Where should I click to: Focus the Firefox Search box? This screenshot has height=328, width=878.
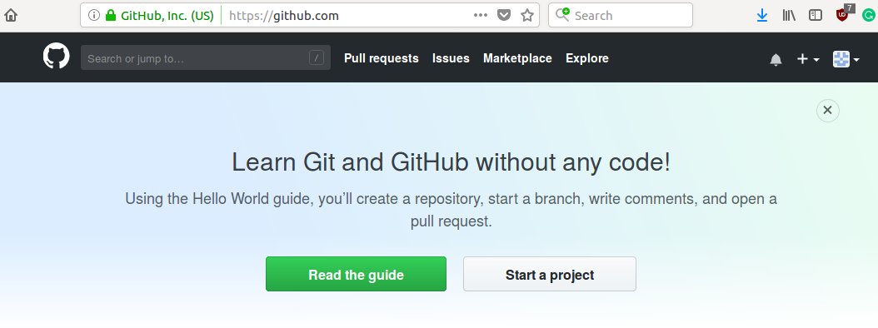click(x=621, y=15)
